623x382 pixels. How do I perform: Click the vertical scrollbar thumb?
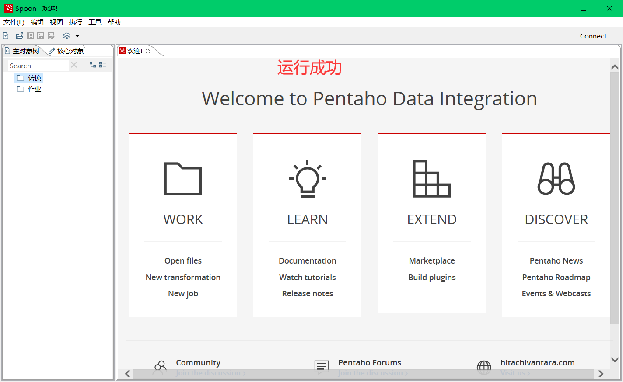(x=615, y=198)
